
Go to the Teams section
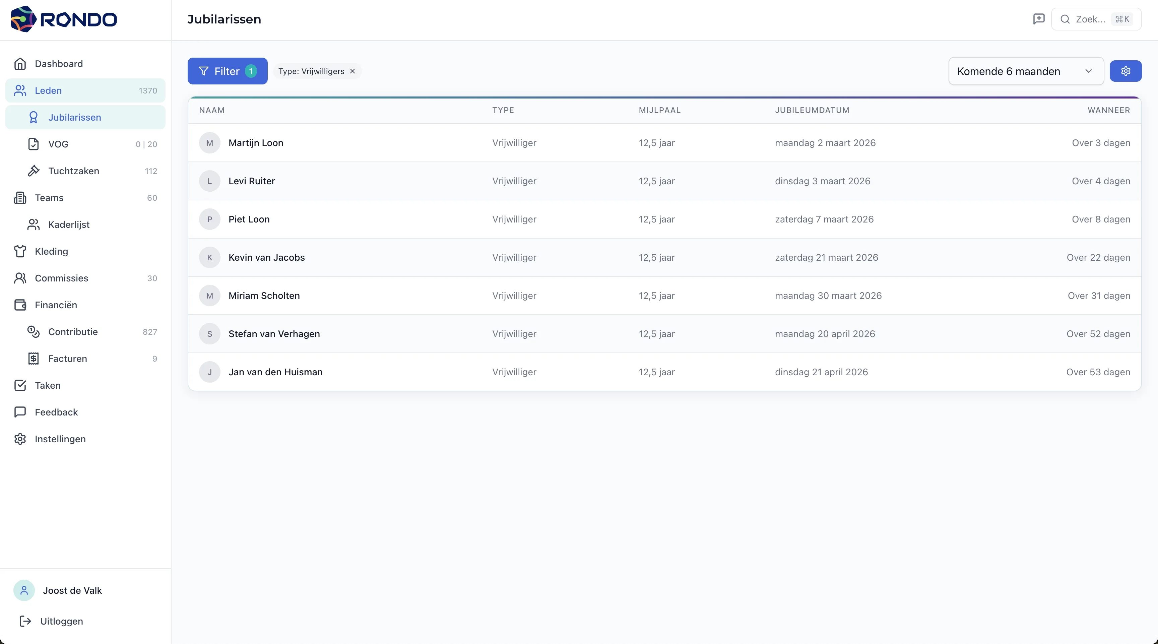tap(49, 198)
